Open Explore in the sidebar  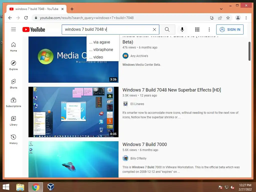tap(13, 65)
